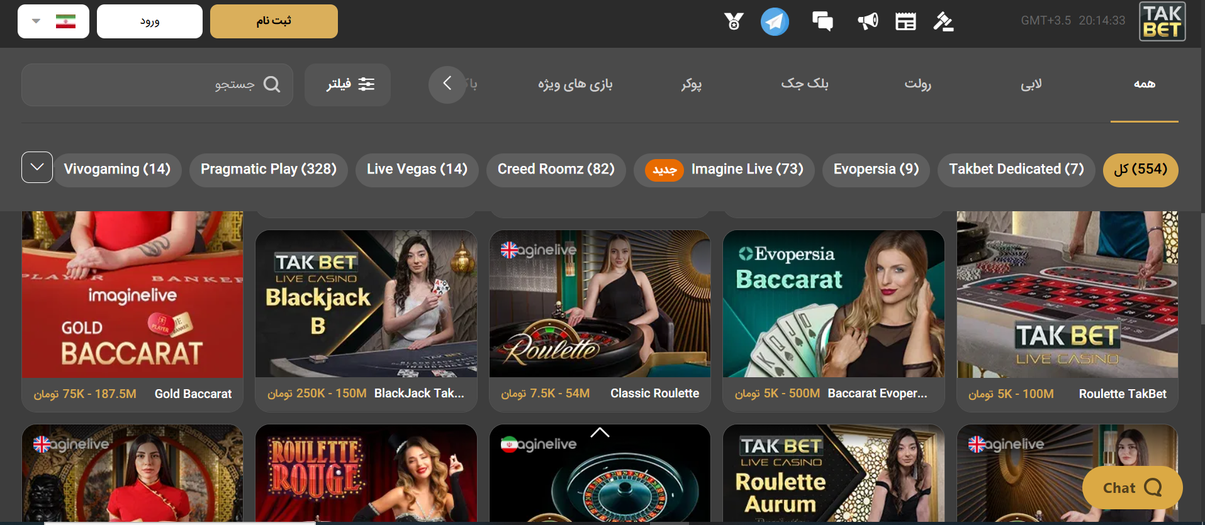Viewport: 1205px width, 525px height.
Task: Click the filter sliders icon
Action: (366, 84)
